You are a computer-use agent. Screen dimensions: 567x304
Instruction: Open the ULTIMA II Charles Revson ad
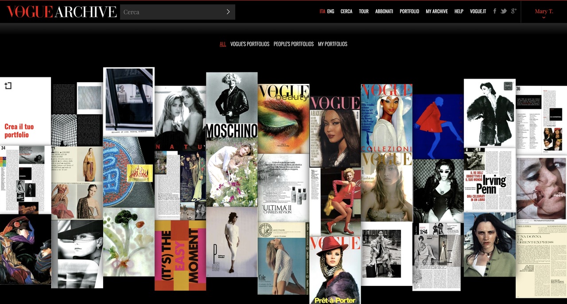click(x=283, y=187)
